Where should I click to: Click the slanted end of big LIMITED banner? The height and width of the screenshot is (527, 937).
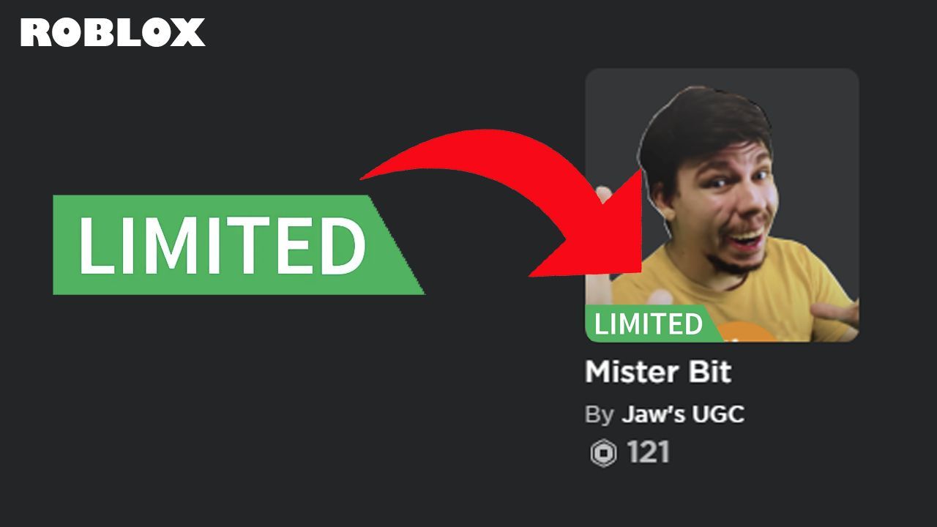tap(399, 244)
